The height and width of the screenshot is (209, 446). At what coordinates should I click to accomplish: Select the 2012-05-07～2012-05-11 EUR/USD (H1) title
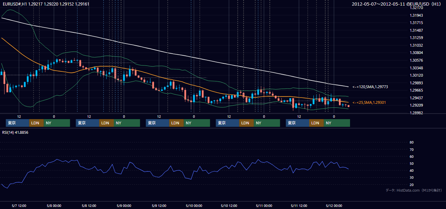[x=397, y=4]
